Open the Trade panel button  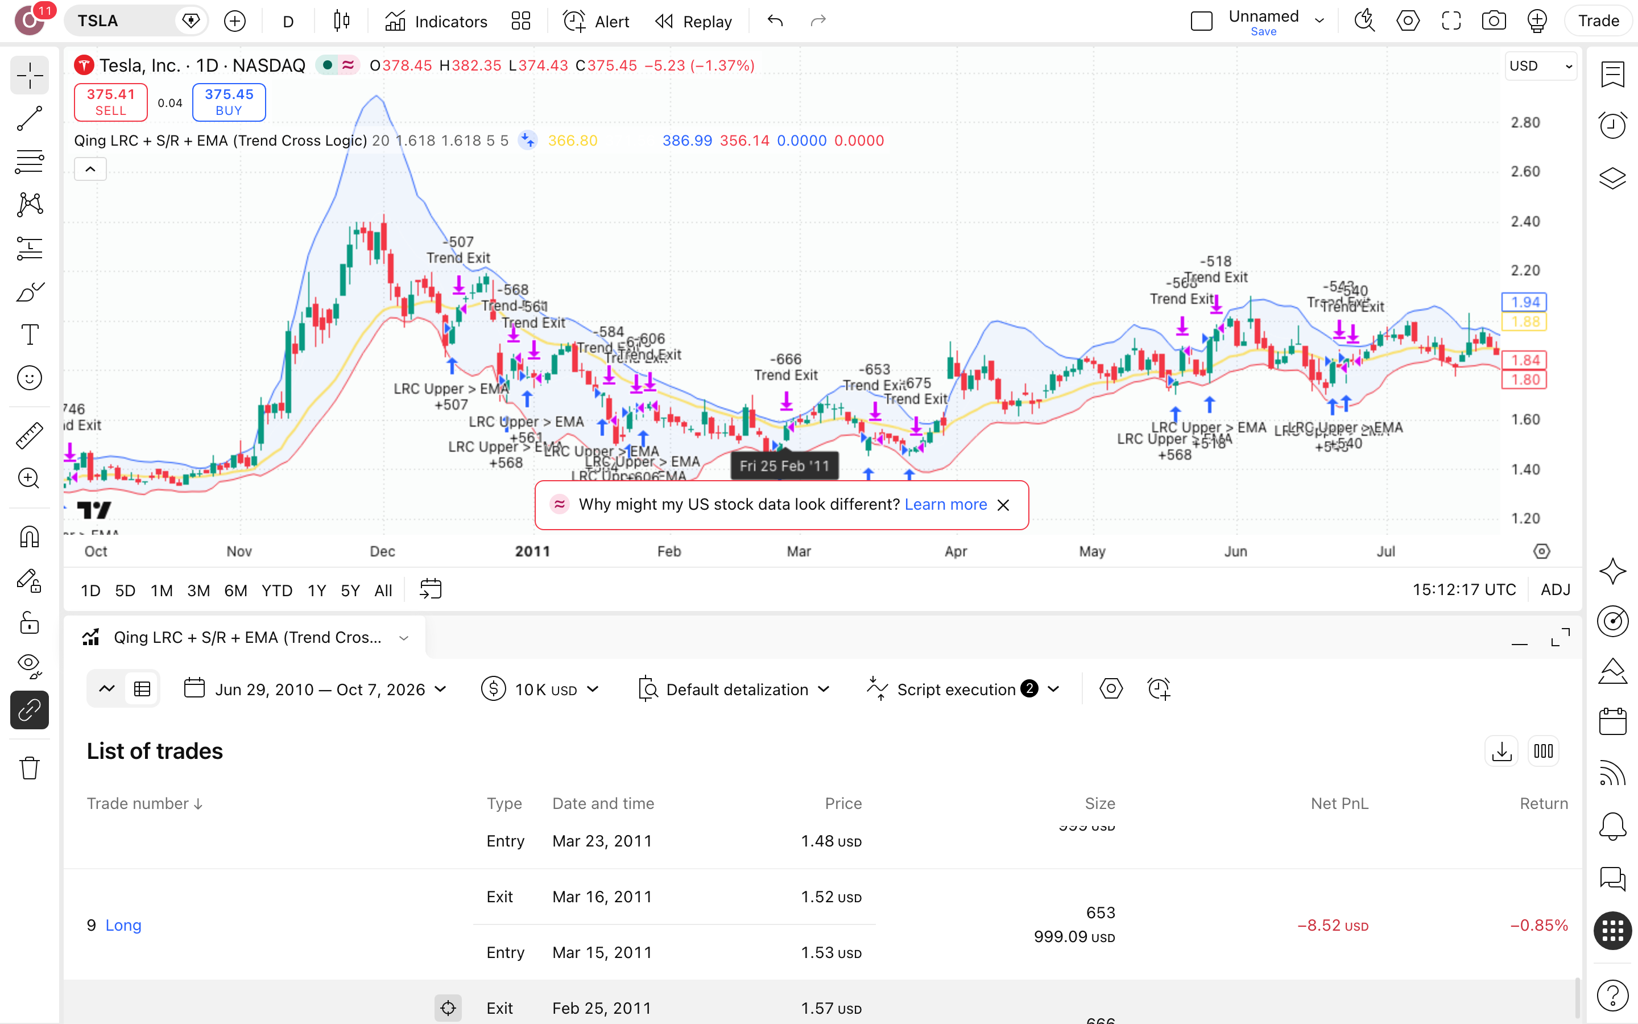pyautogui.click(x=1598, y=21)
